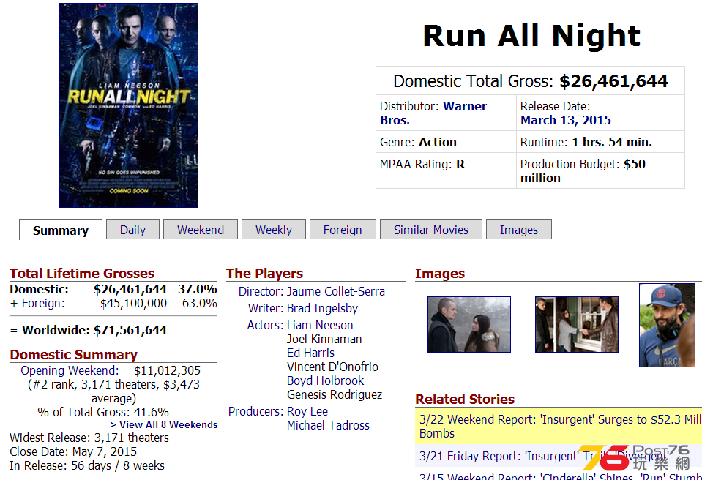Screen dimensions: 702x480
Task: Select the MPAA Rating R cell
Action: click(446, 171)
